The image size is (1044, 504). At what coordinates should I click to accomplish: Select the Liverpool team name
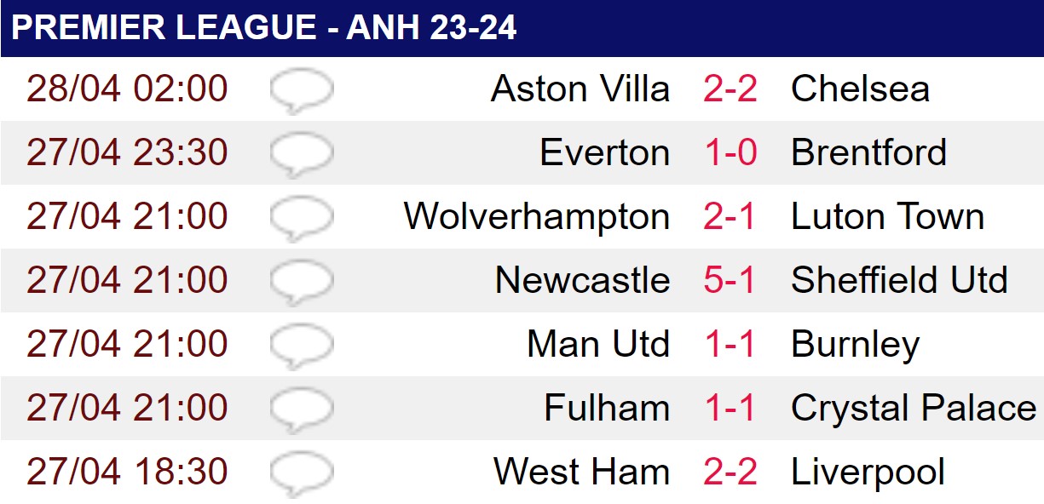pyautogui.click(x=868, y=472)
